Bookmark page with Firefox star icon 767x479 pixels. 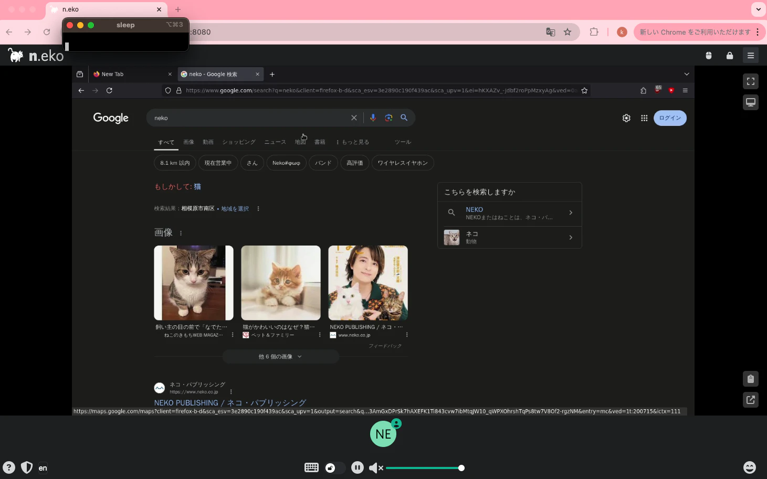tap(584, 90)
